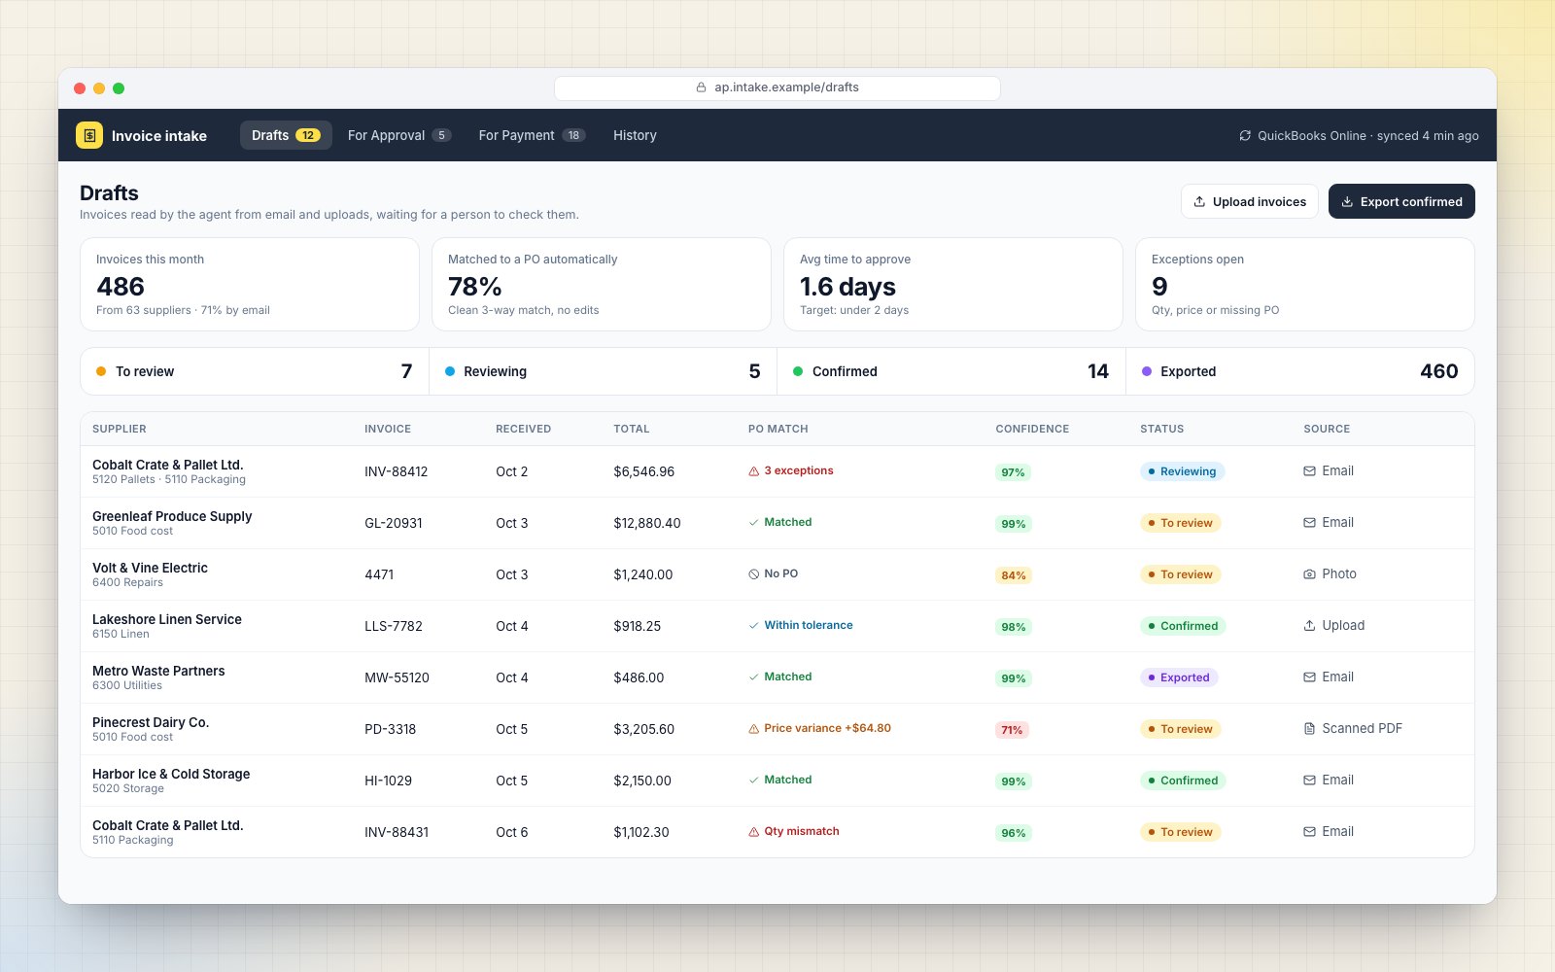Image resolution: width=1555 pixels, height=972 pixels.
Task: Click the Export confirmed button
Action: [x=1401, y=201]
